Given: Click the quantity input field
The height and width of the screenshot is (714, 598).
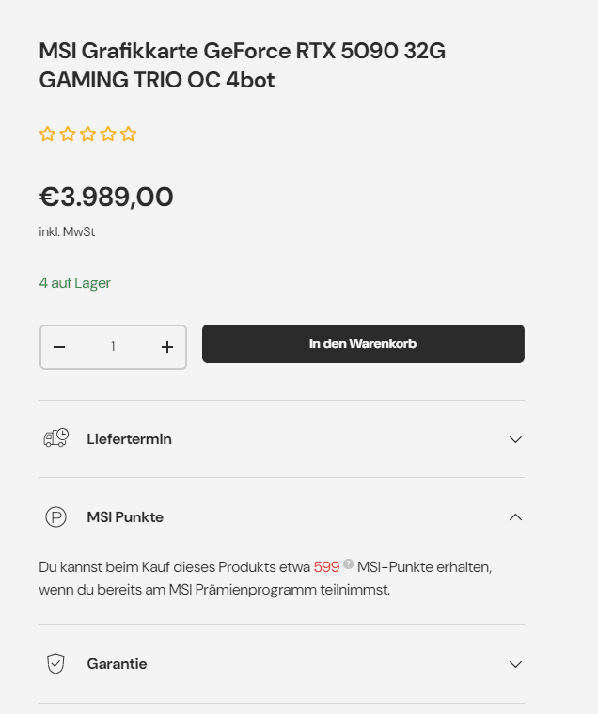Looking at the screenshot, I should (113, 347).
